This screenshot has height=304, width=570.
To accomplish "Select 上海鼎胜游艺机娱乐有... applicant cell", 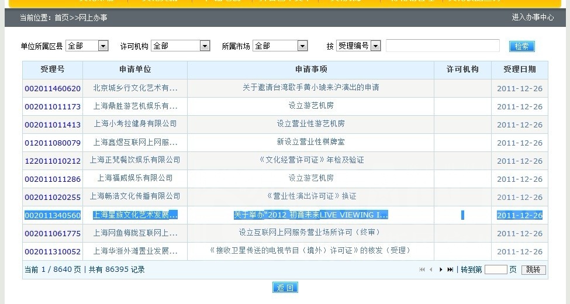I will coord(135,106).
